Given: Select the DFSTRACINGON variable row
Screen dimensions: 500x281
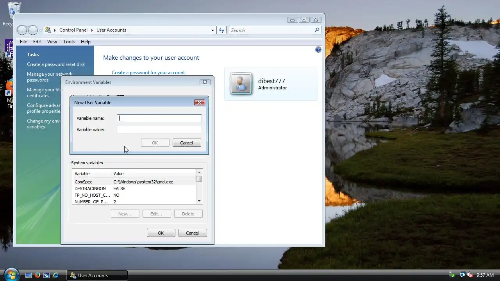Looking at the screenshot, I should click(x=134, y=189).
